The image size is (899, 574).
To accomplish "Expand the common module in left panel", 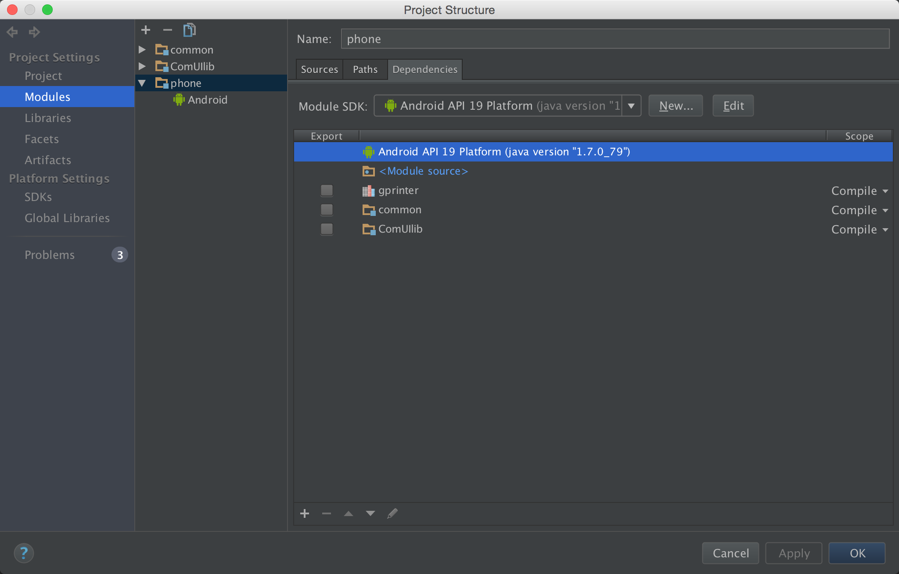I will (x=144, y=49).
